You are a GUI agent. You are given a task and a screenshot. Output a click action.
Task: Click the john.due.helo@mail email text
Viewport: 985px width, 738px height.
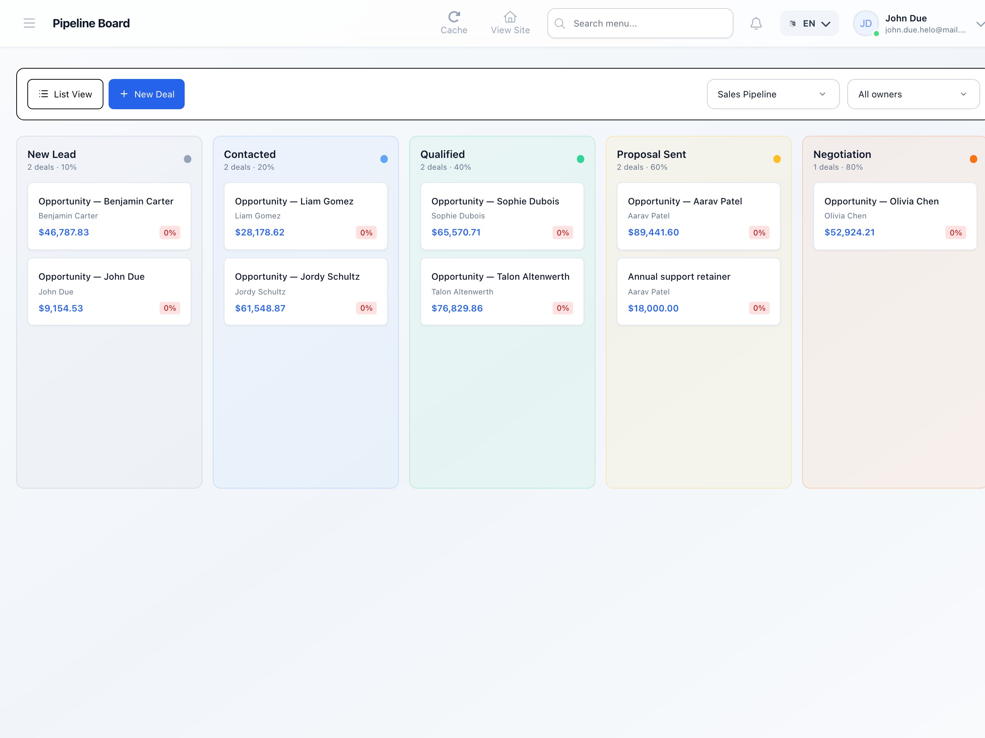925,30
